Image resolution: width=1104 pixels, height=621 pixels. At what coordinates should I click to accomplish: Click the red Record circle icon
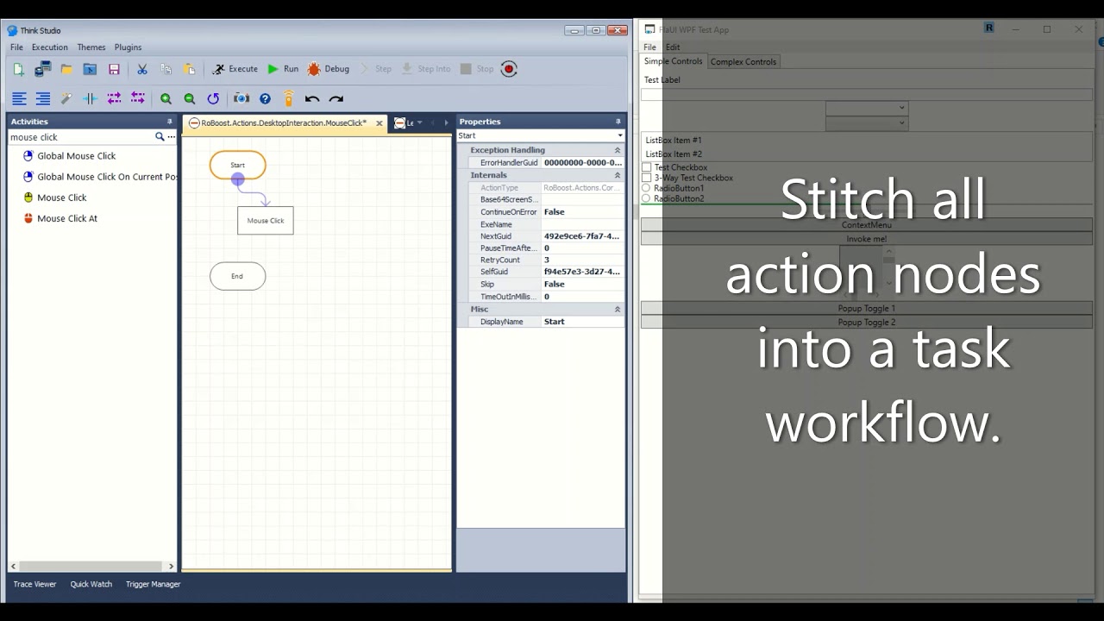coord(509,69)
